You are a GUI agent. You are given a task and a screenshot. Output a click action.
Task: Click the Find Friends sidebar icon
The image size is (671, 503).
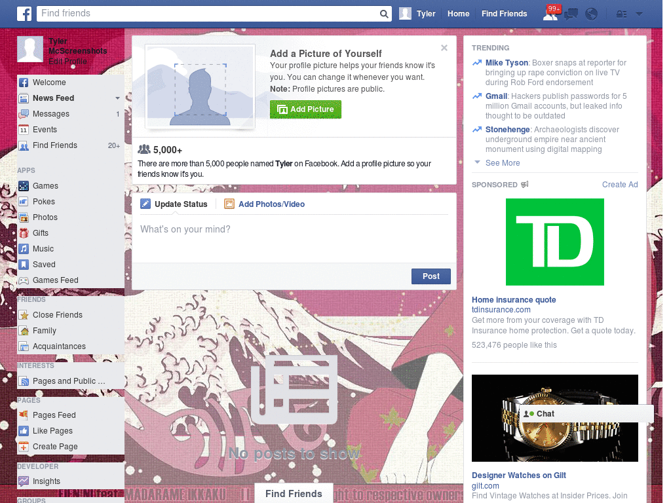(24, 146)
